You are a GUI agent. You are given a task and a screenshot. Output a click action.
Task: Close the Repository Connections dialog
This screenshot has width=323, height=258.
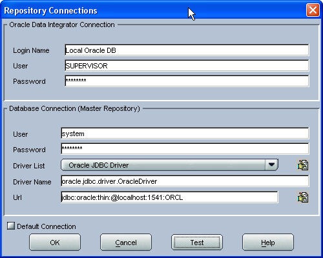313,10
